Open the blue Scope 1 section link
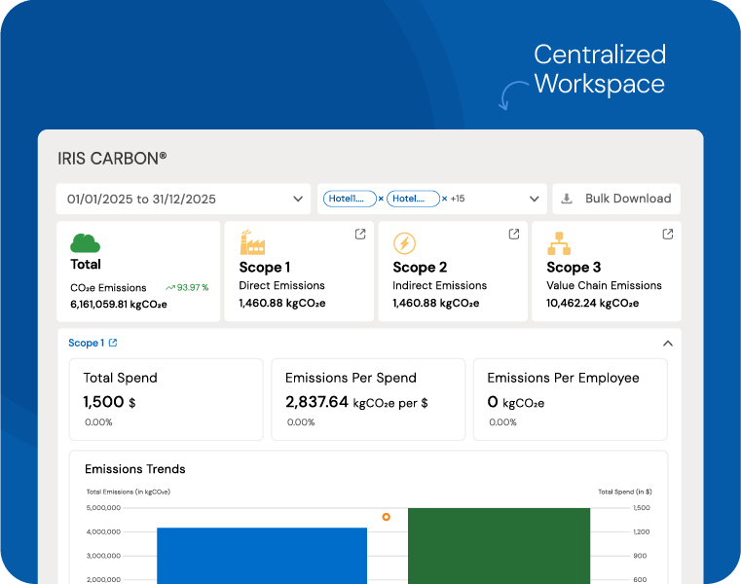 (x=86, y=343)
